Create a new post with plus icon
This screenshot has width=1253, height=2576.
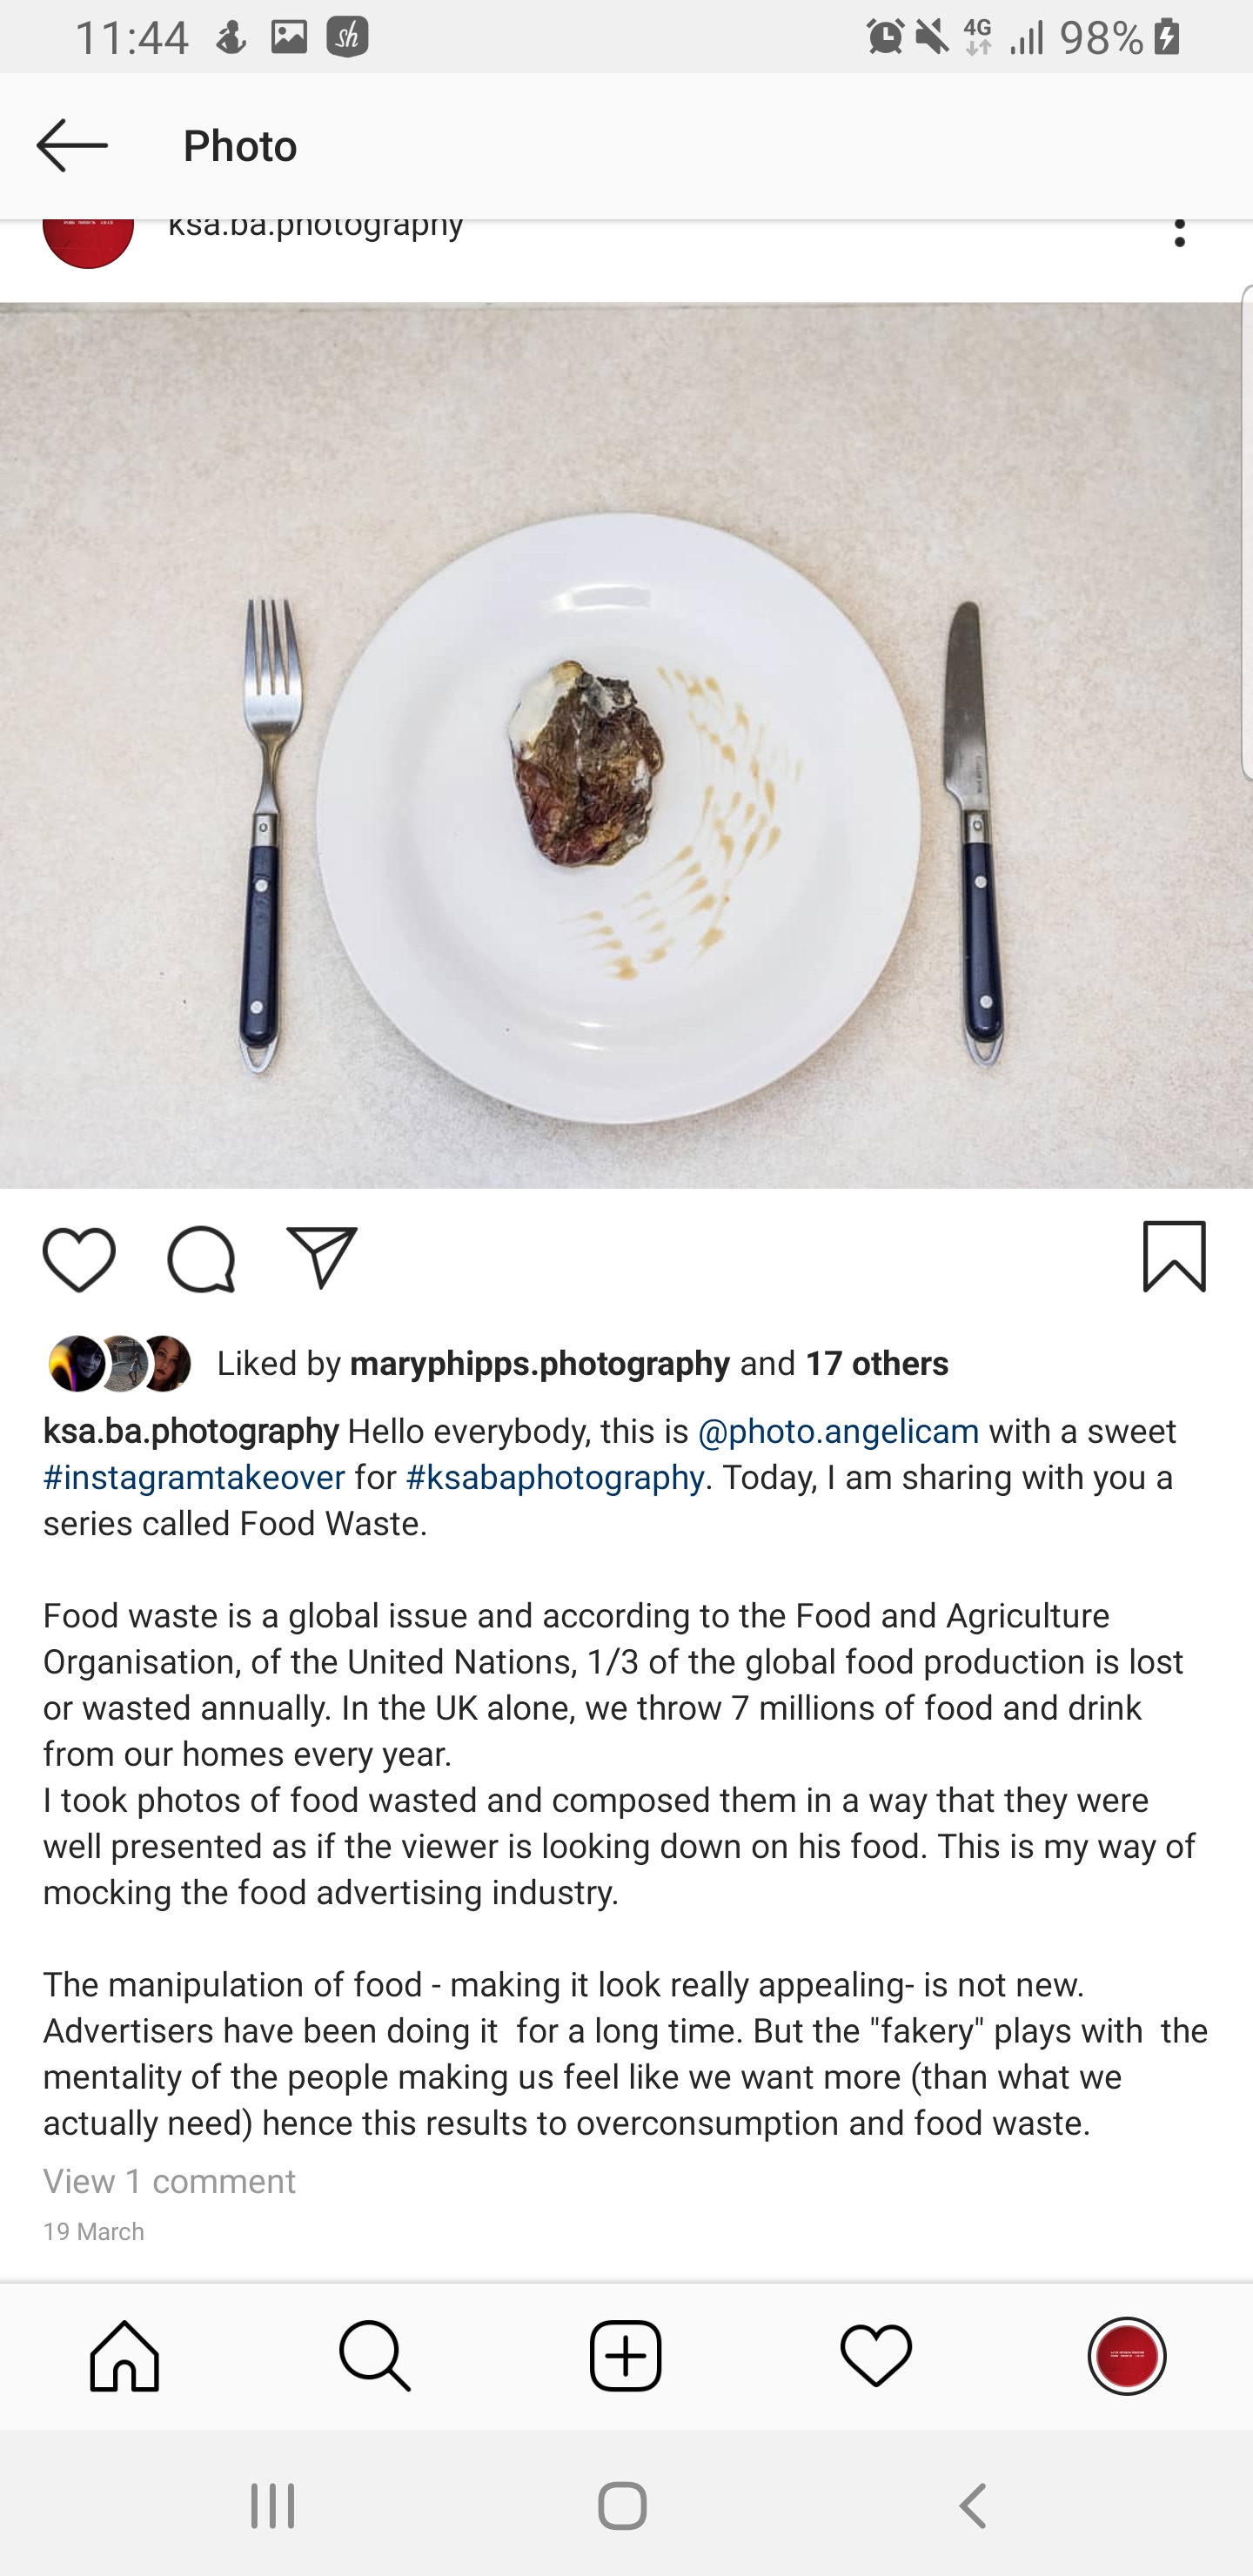tap(626, 2356)
